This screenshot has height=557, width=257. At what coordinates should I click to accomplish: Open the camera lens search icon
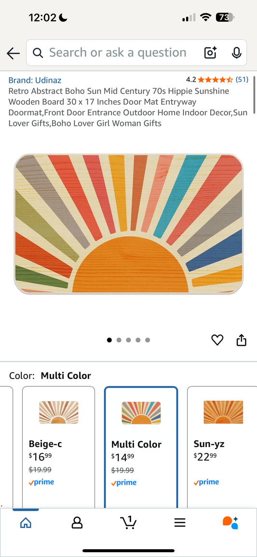(x=211, y=53)
